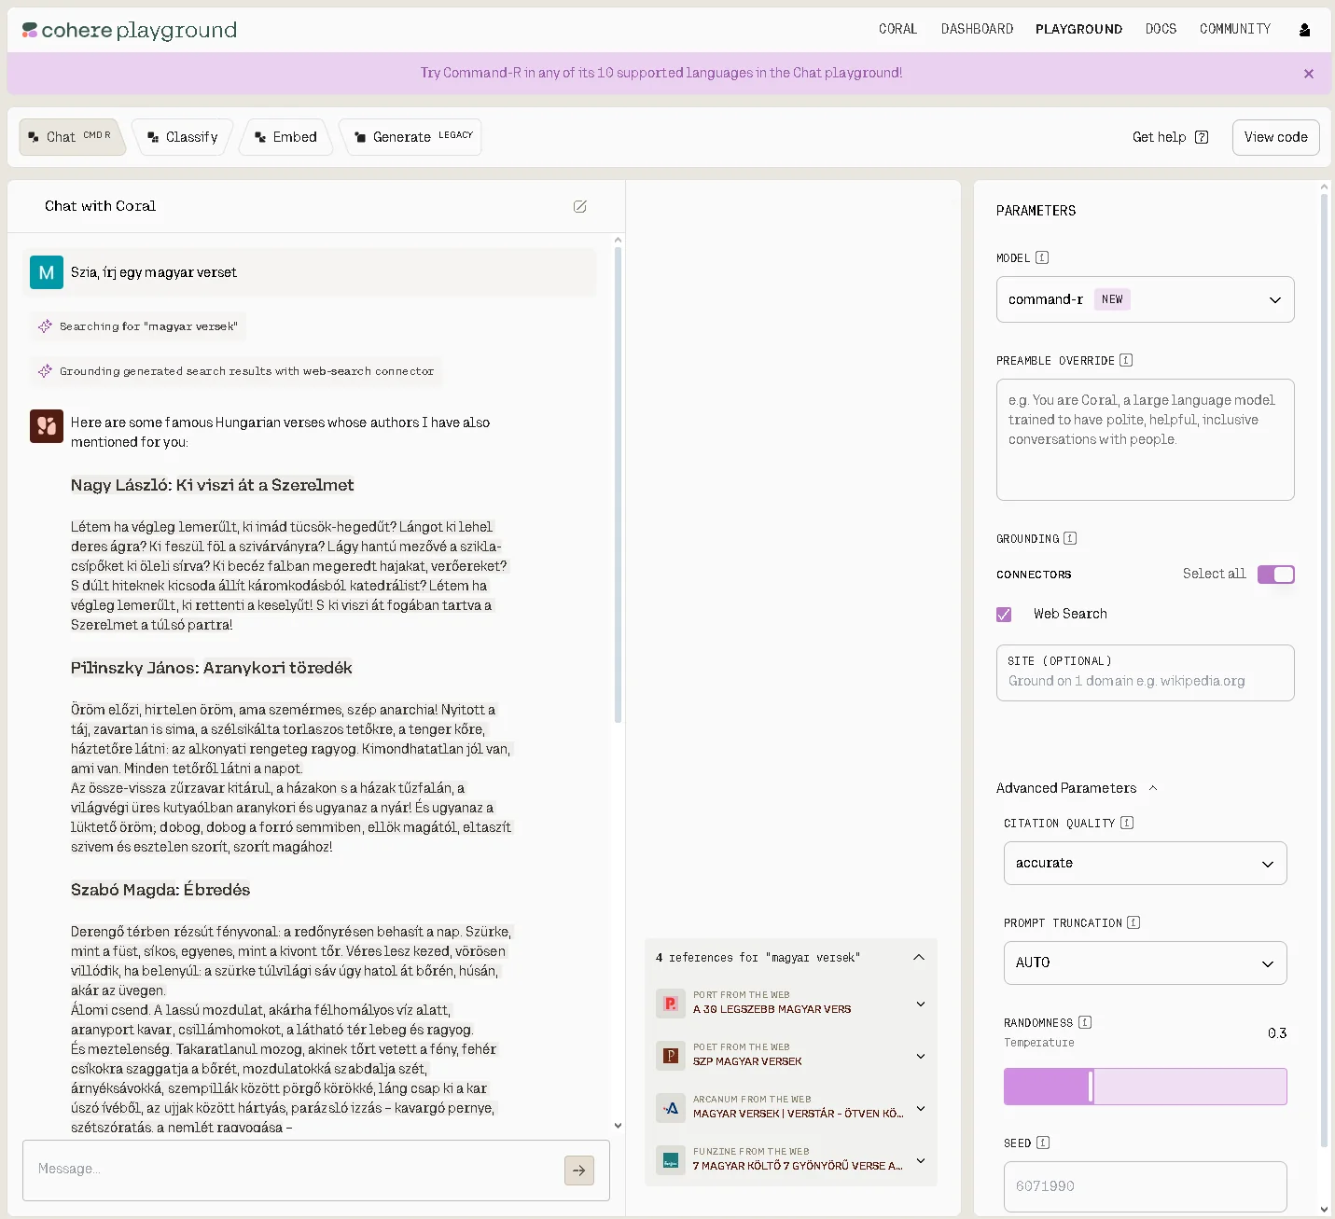Click the Preamble Override info icon
Screen dimensions: 1335x1219
1126,360
